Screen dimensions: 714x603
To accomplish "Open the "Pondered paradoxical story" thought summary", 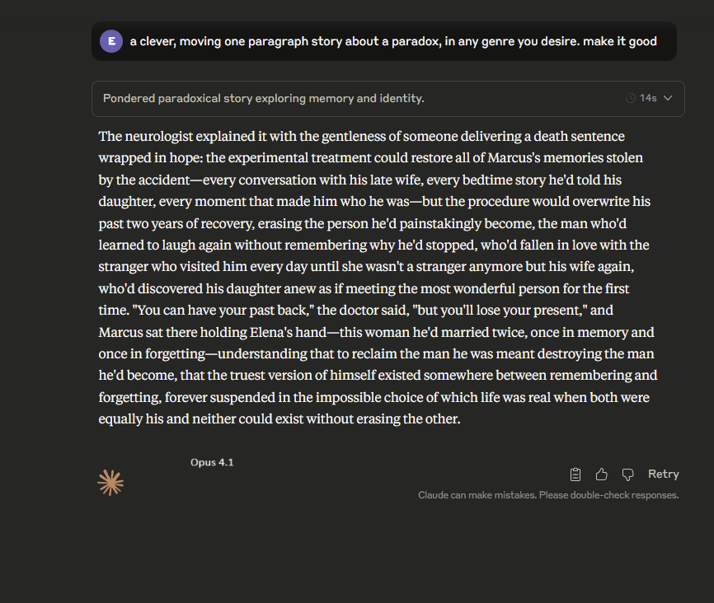I will click(263, 98).
